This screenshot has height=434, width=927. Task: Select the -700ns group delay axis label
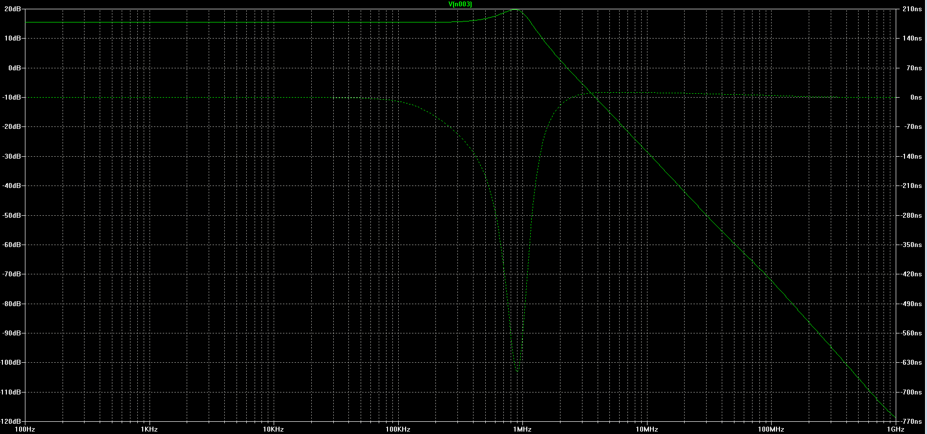click(x=911, y=392)
